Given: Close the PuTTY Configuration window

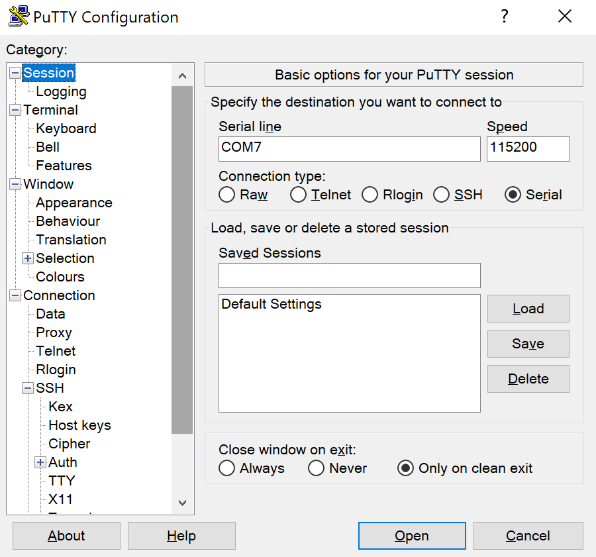Looking at the screenshot, I should 564,16.
